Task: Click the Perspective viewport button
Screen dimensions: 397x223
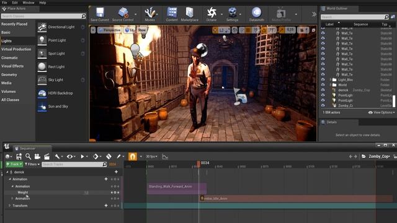Action: pos(110,30)
